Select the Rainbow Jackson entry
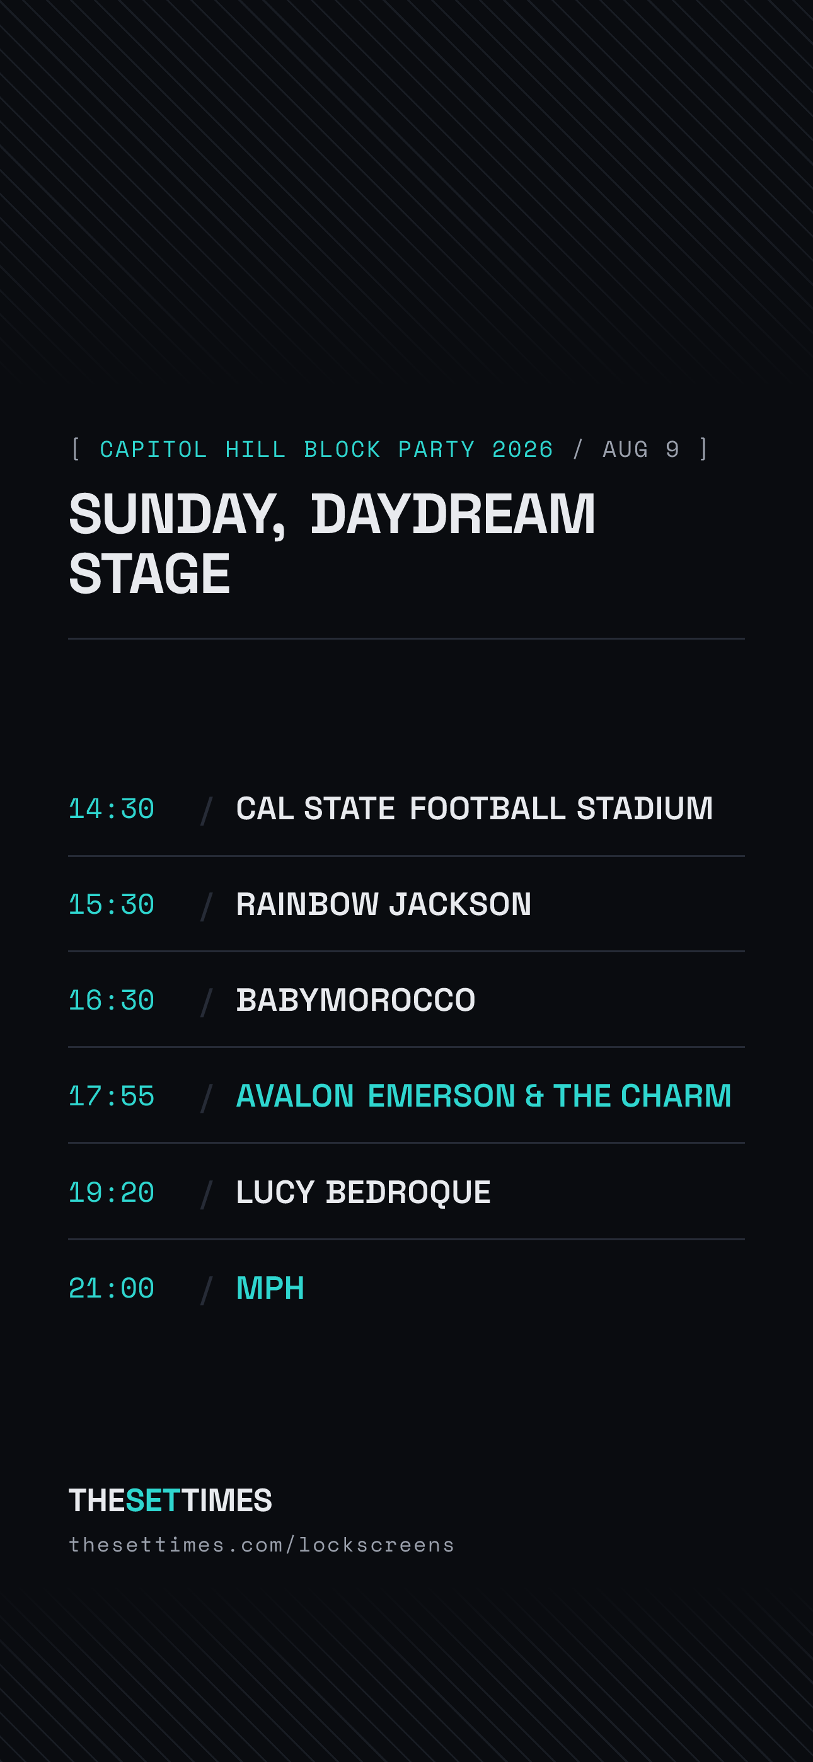813x1762 pixels. coord(384,904)
